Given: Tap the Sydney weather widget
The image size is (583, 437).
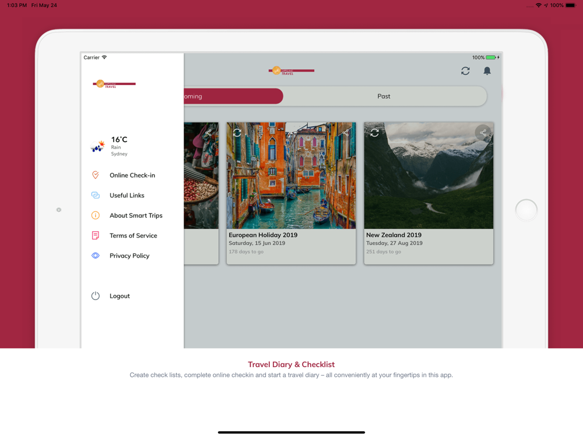Looking at the screenshot, I should 110,146.
